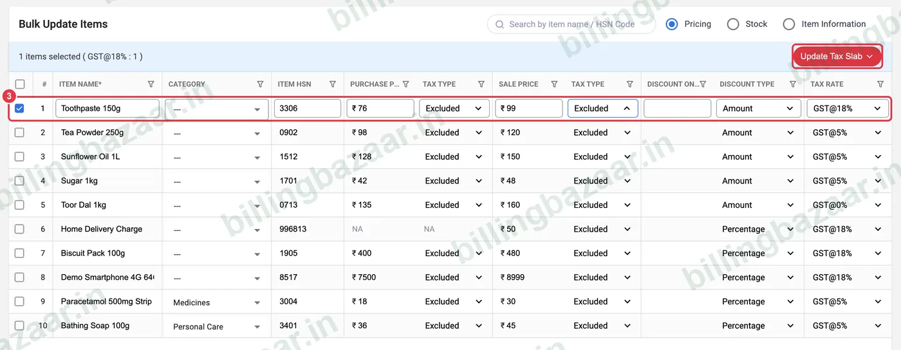The image size is (901, 350).
Task: Open filter for Category column
Action: click(x=260, y=84)
